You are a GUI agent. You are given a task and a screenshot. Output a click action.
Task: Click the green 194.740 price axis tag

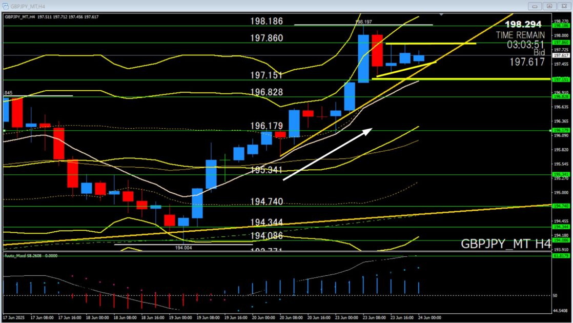click(559, 206)
